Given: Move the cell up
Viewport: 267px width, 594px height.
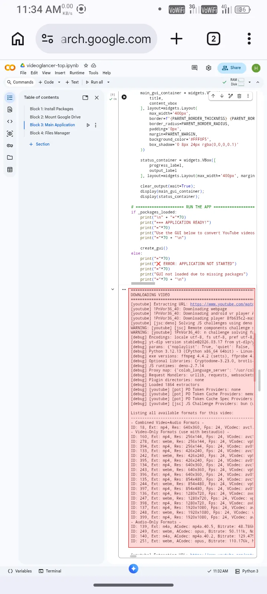Looking at the screenshot, I should click(213, 96).
